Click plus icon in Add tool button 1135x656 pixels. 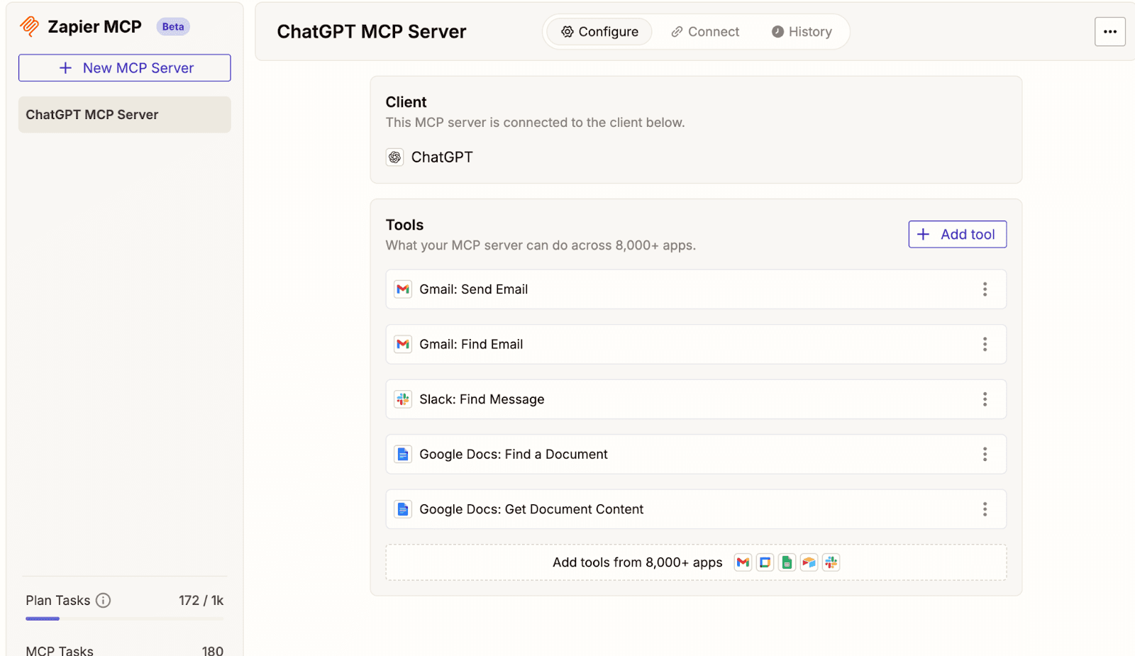tap(923, 235)
